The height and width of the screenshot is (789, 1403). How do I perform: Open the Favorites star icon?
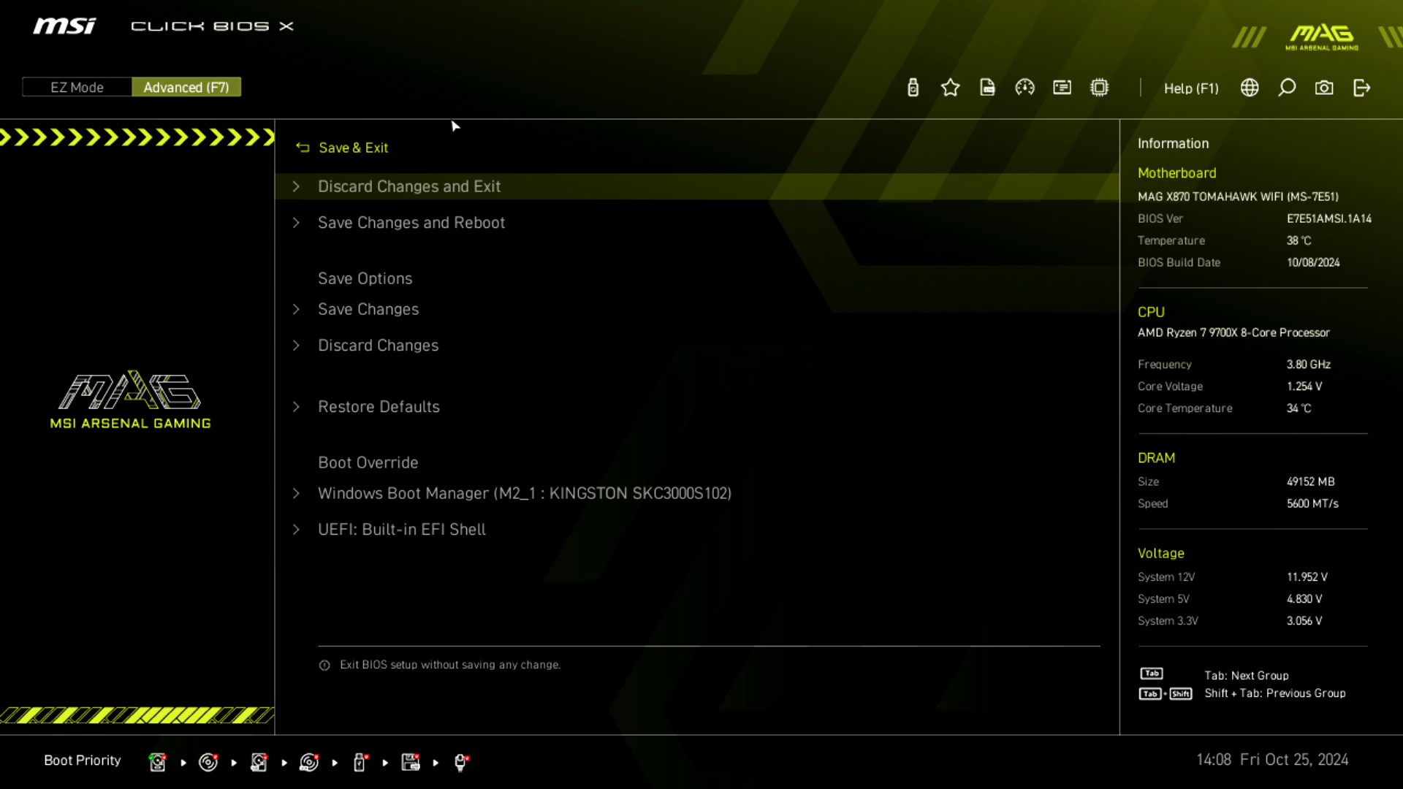[950, 88]
